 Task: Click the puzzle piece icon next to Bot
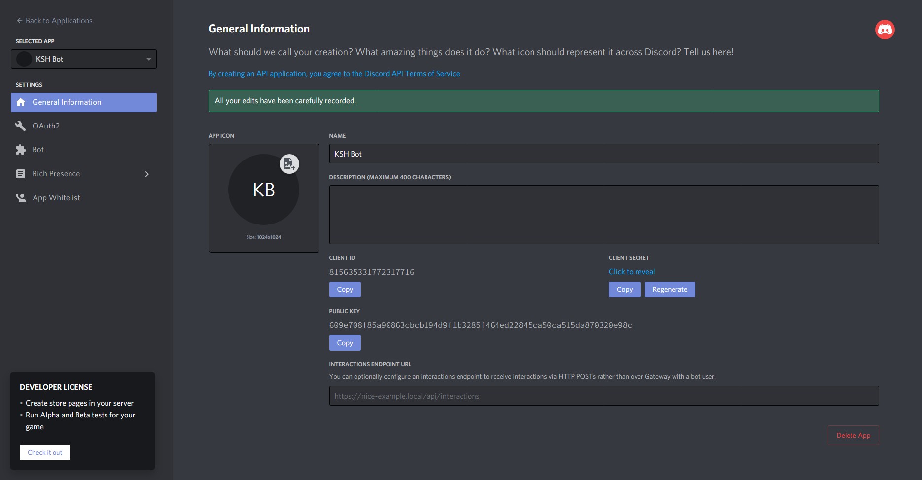point(21,150)
